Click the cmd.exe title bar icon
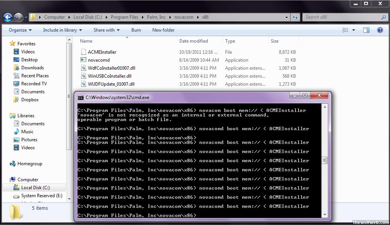The height and width of the screenshot is (225, 390). pos(81,97)
